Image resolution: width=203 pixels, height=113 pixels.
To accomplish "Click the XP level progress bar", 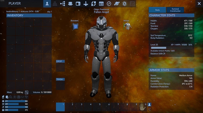I will [172, 48].
